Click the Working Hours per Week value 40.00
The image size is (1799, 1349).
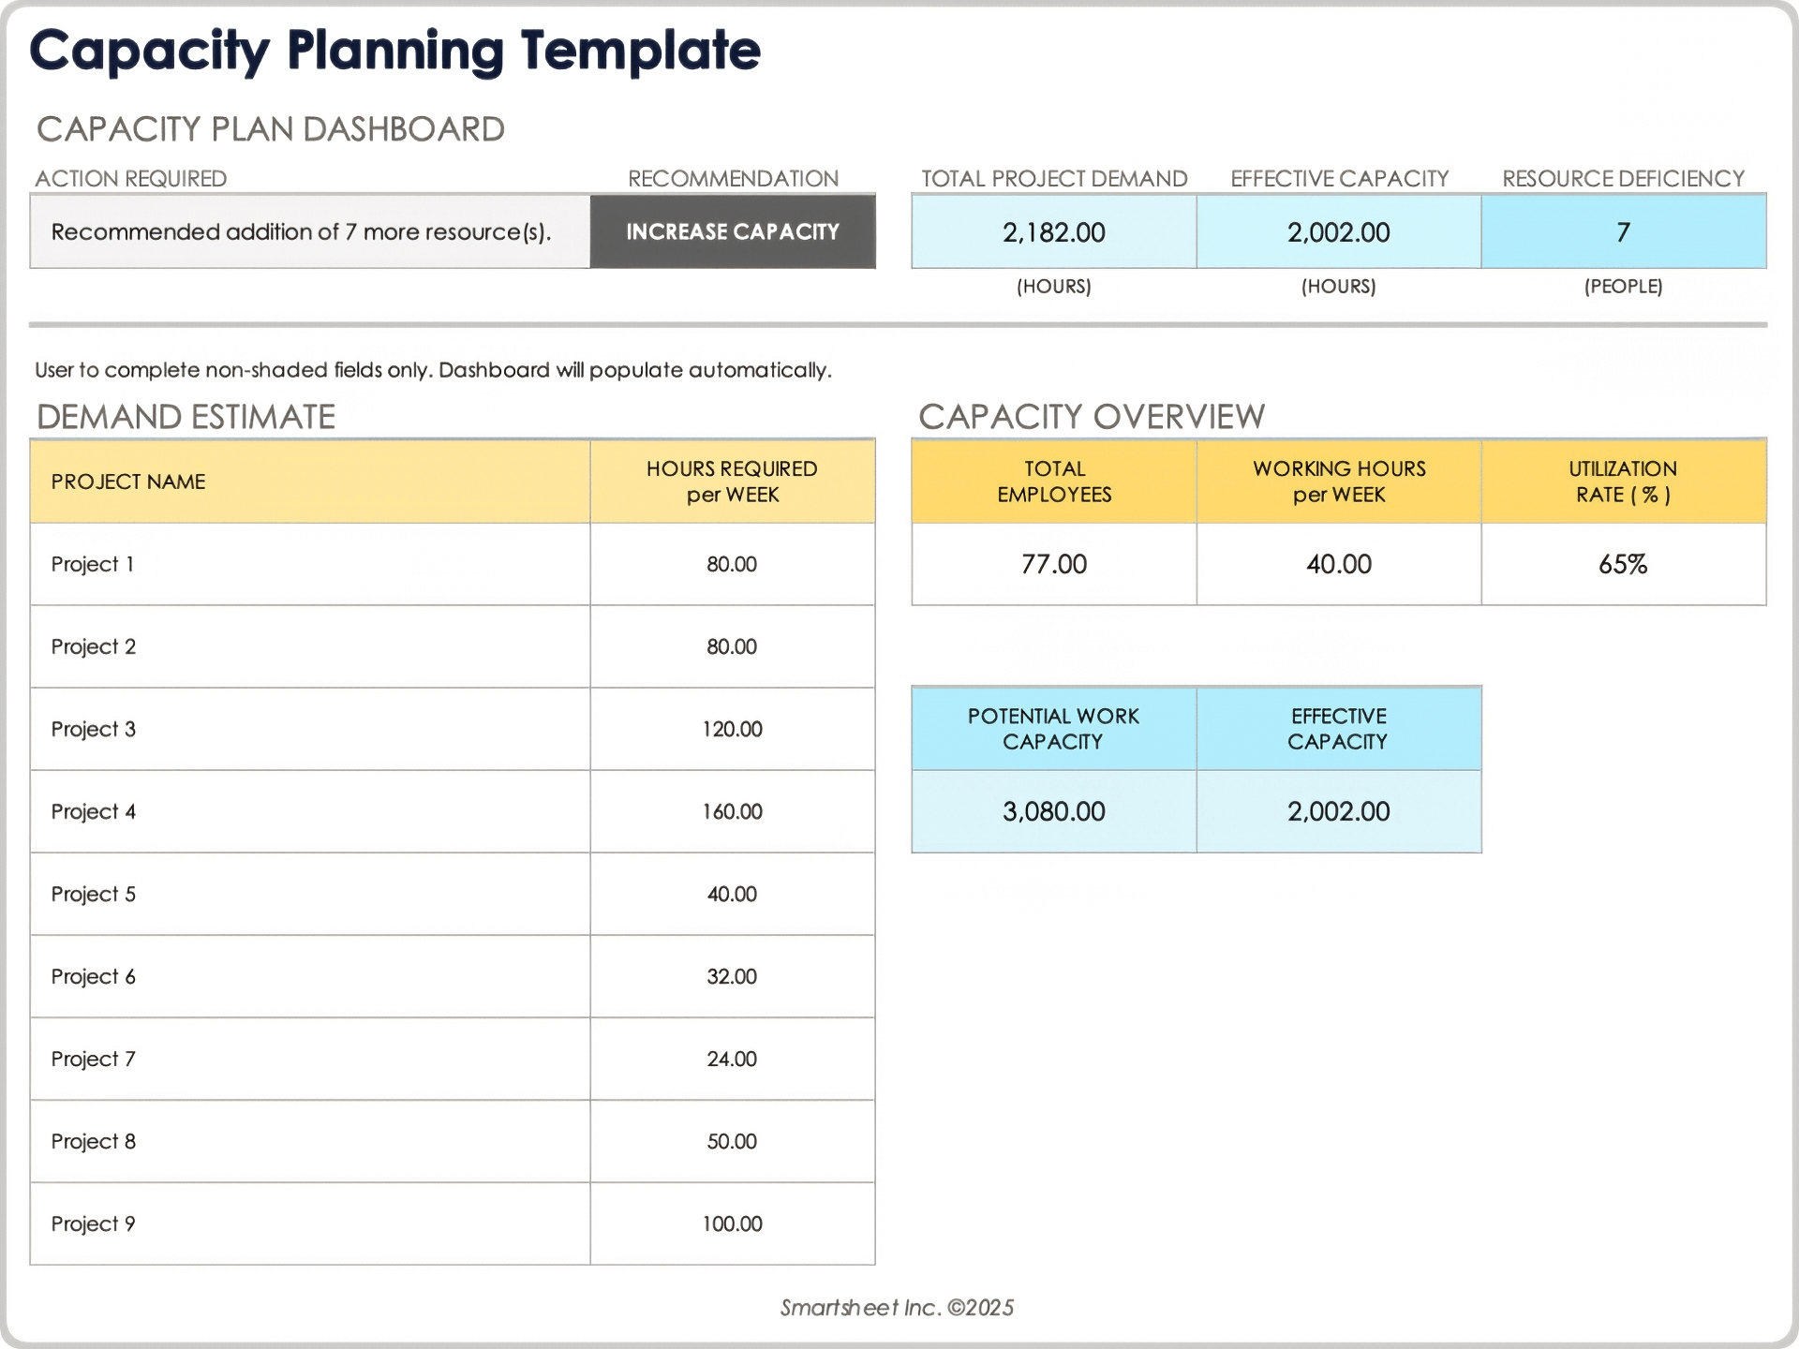1338,564
